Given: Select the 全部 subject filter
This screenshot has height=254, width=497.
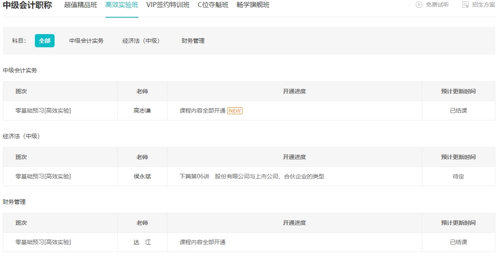Looking at the screenshot, I should point(45,41).
